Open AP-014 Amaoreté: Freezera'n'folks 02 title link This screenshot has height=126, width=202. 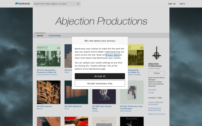coord(46,71)
